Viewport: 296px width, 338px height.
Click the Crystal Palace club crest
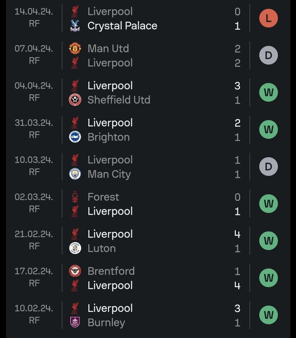coord(75,26)
